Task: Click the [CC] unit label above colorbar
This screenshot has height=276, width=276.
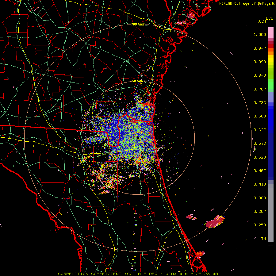Action: click(x=262, y=21)
